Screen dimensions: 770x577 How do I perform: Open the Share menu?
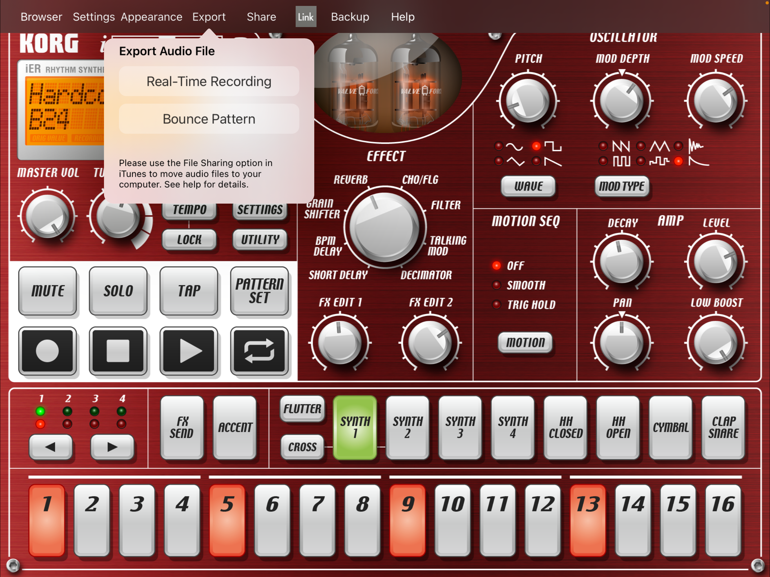(x=262, y=17)
